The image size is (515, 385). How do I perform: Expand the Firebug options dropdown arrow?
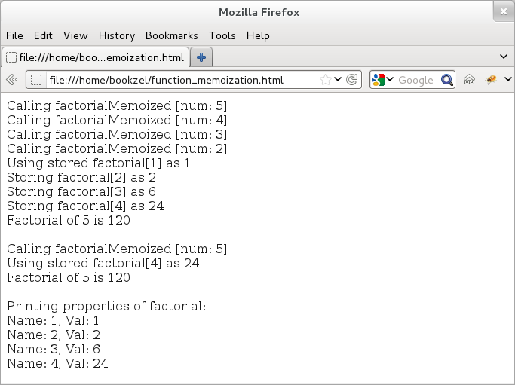pyautogui.click(x=507, y=79)
